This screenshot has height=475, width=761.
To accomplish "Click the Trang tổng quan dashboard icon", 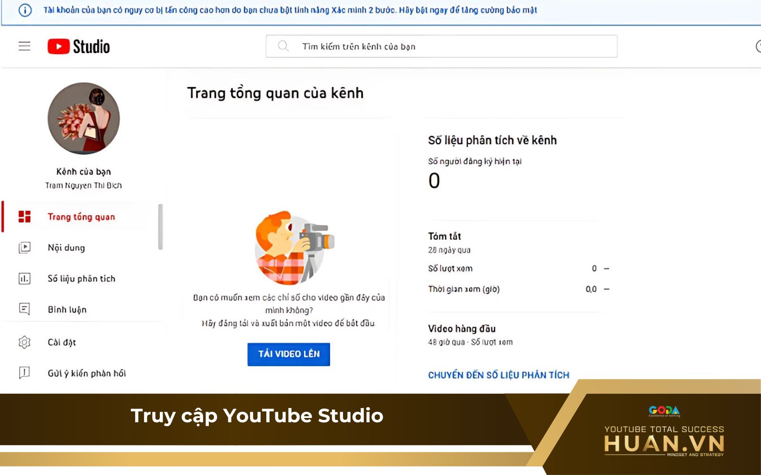I will [24, 217].
